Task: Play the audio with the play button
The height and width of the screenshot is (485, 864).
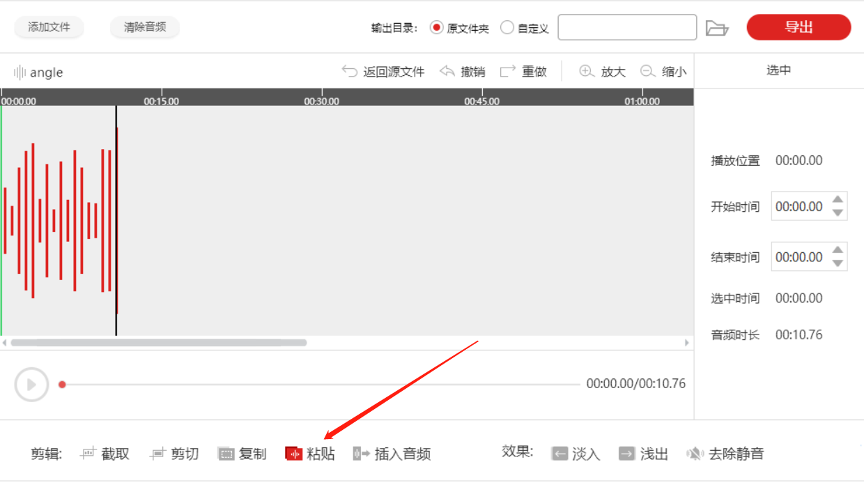Action: tap(31, 385)
